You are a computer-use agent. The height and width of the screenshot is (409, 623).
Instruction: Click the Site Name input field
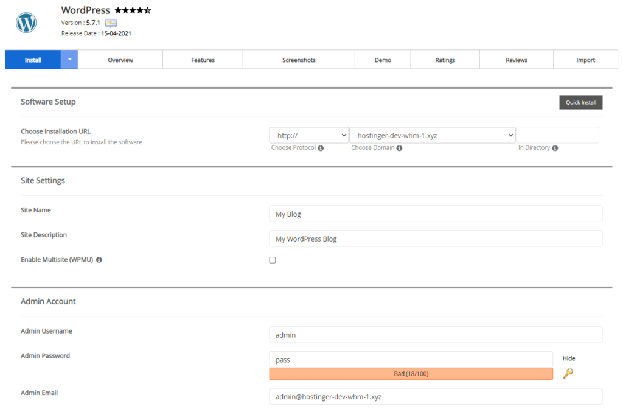coord(436,214)
